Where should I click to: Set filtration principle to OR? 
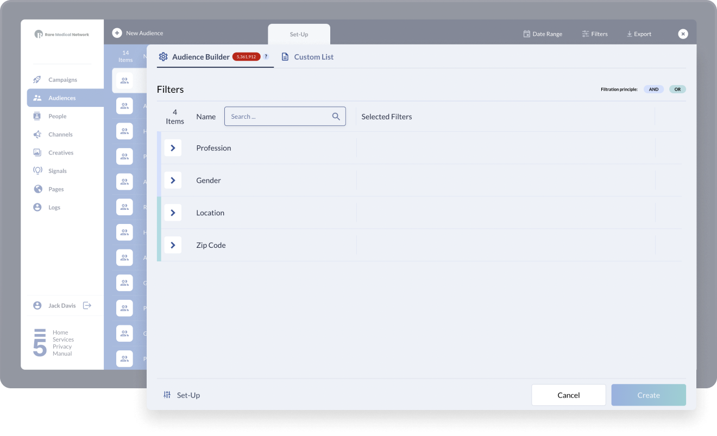677,89
